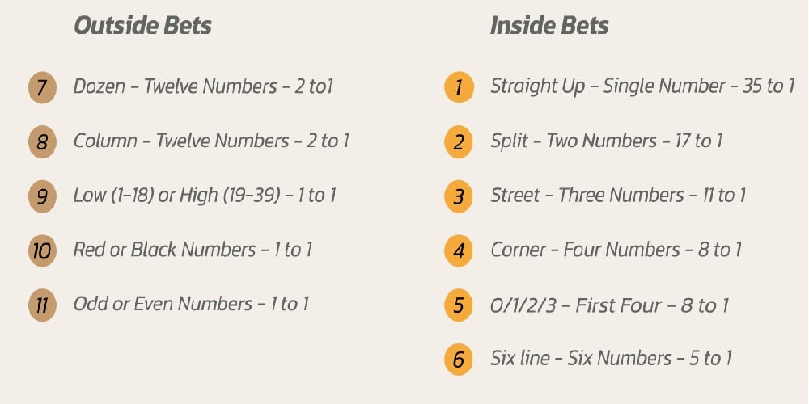
Task: Select the Street three numbers entry
Action: pyautogui.click(x=618, y=196)
